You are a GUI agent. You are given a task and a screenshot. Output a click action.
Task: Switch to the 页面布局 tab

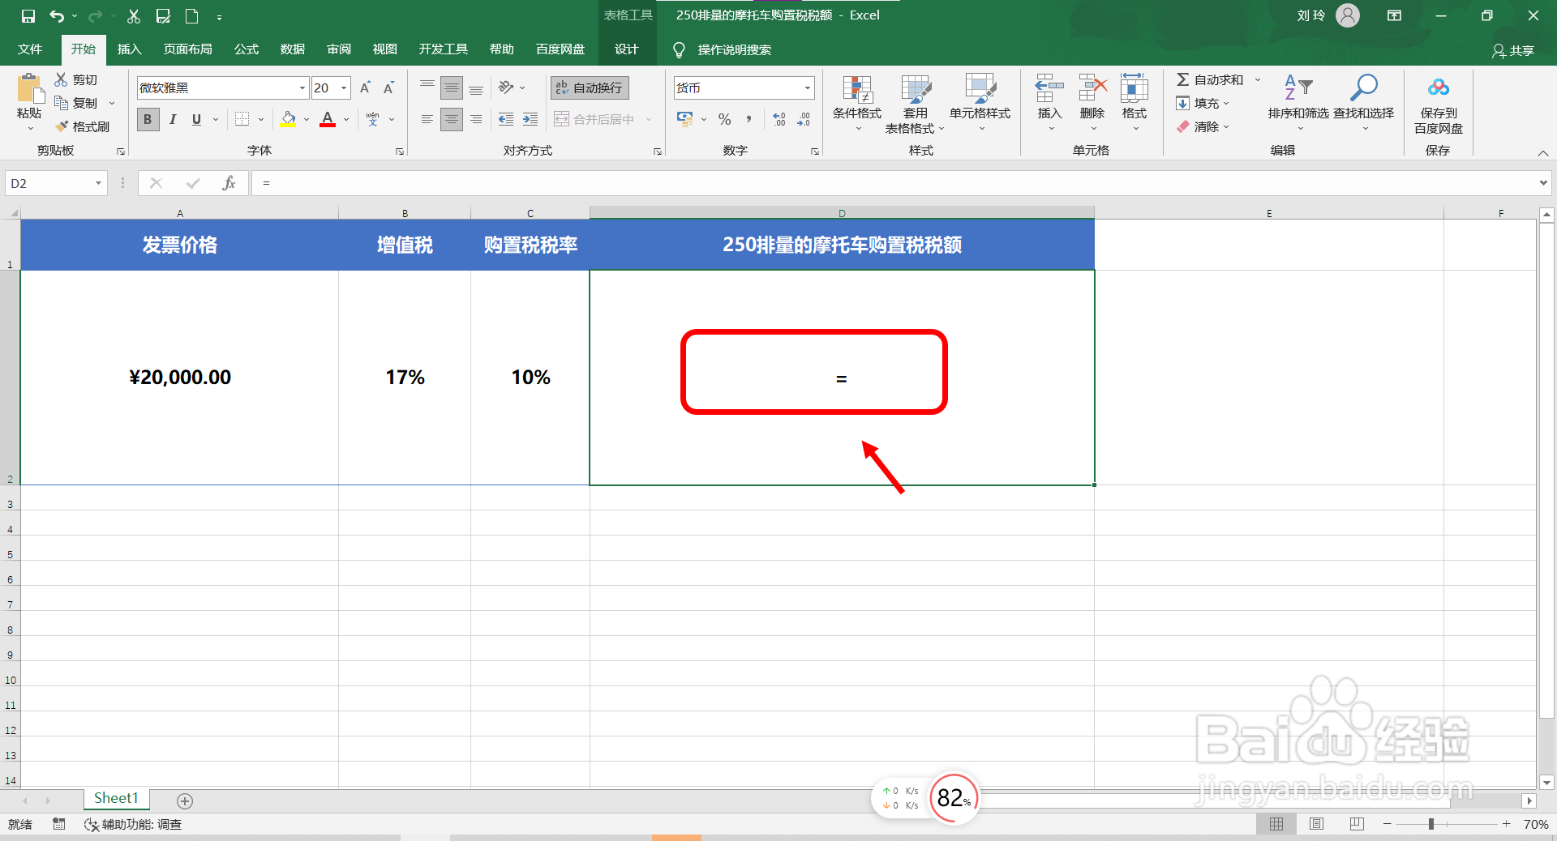click(187, 49)
